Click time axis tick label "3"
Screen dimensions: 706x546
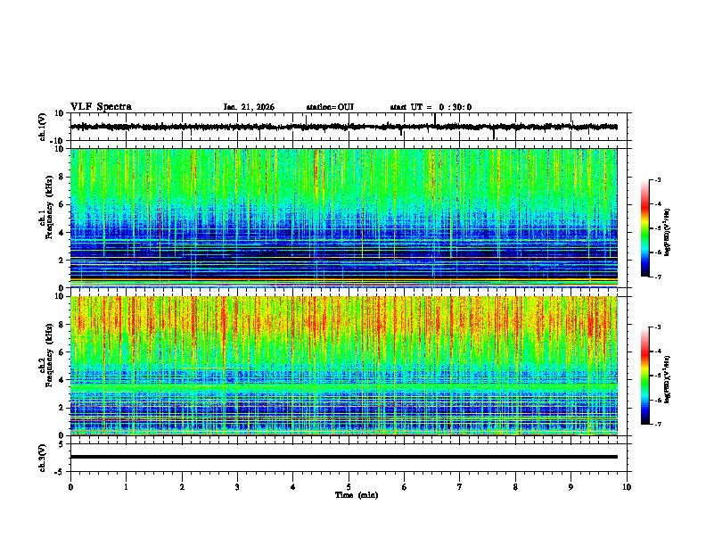point(237,487)
